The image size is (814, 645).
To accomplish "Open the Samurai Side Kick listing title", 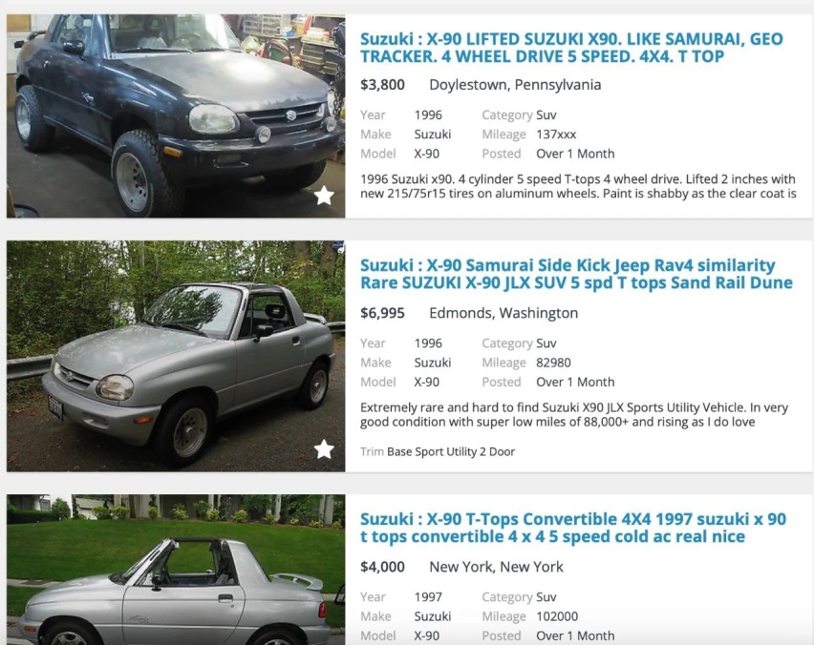I will tap(577, 274).
